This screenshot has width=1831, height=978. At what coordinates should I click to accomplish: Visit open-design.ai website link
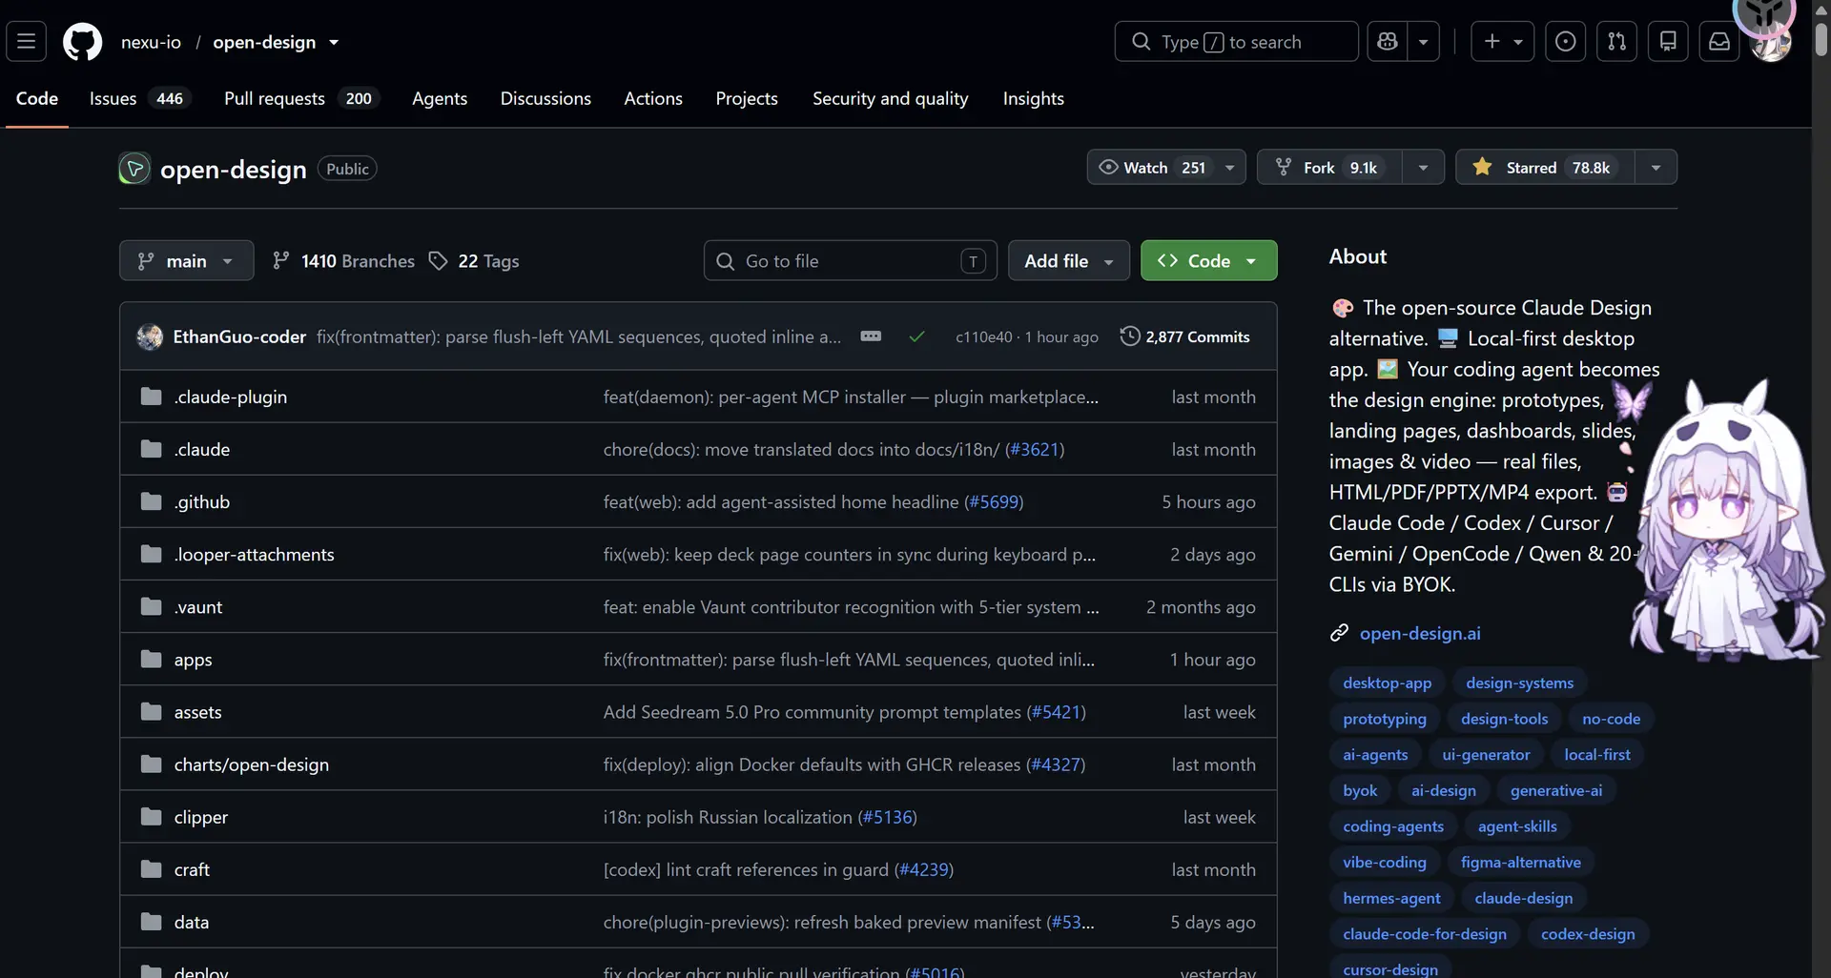coord(1420,633)
